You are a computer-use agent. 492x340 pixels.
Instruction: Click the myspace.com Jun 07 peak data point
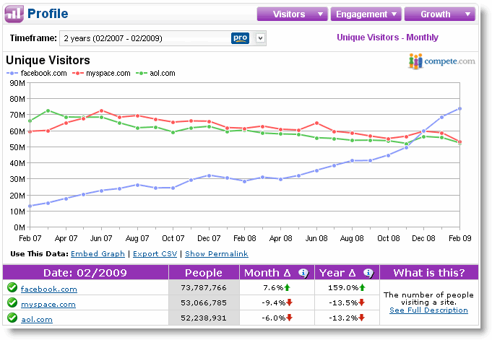(x=101, y=110)
